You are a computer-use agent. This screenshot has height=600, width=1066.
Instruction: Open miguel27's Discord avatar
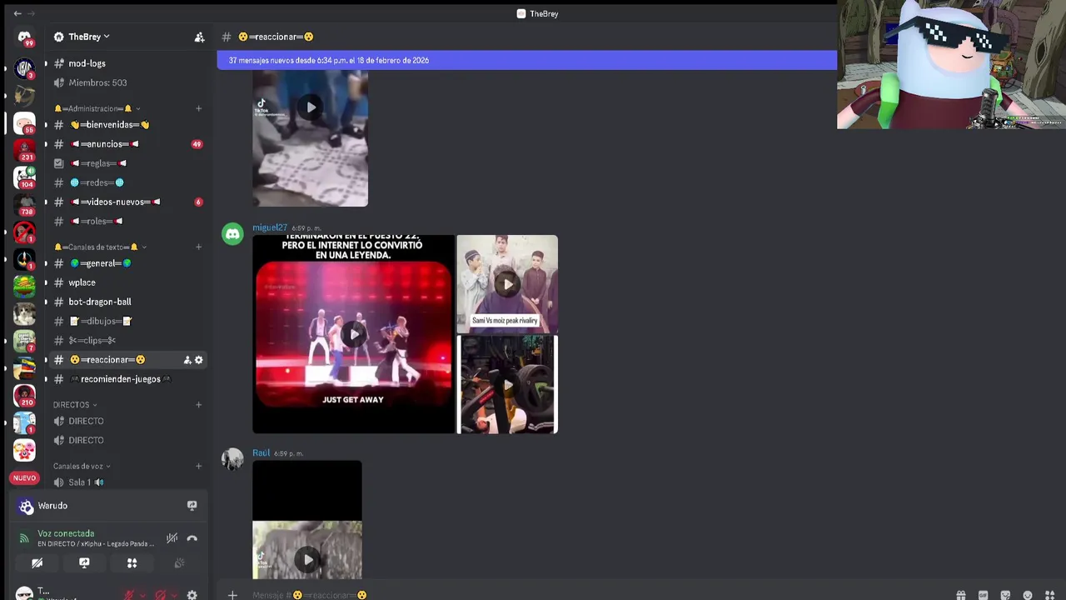[232, 234]
